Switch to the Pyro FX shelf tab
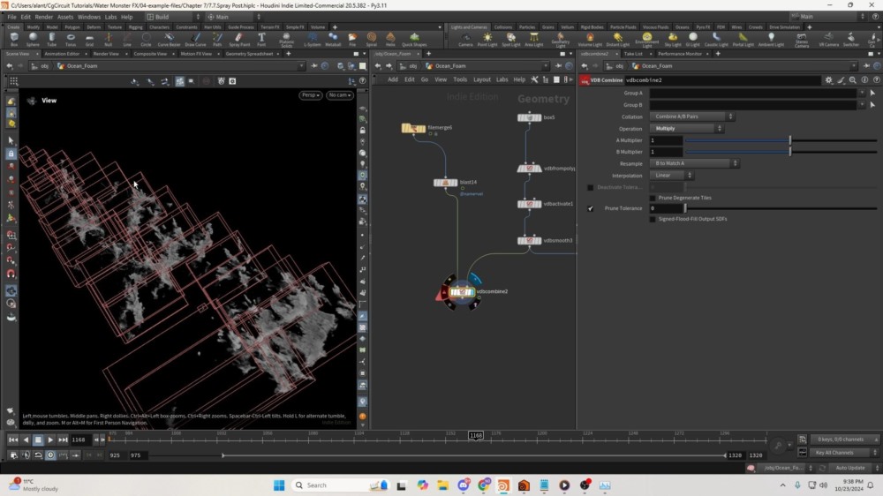Image resolution: width=883 pixels, height=496 pixels. click(703, 27)
